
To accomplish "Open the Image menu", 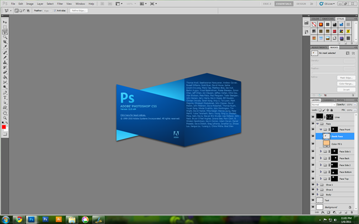I will point(30,4).
